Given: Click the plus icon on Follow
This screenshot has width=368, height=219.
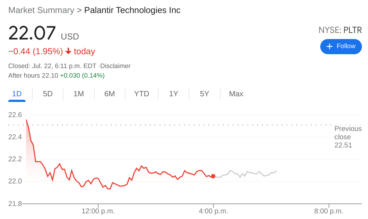Looking at the screenshot, I should pyautogui.click(x=329, y=46).
